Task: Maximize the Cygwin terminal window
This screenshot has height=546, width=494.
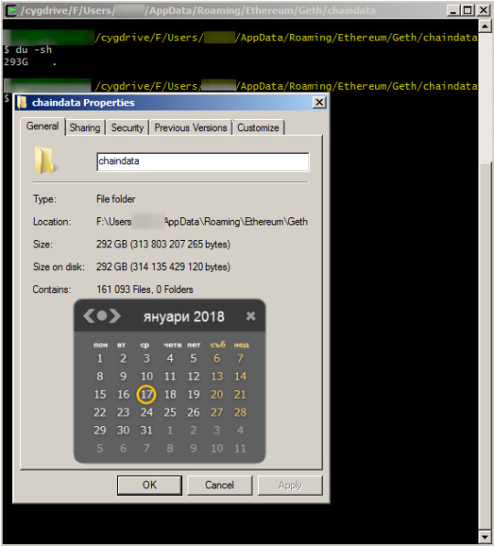Action: pos(467,10)
